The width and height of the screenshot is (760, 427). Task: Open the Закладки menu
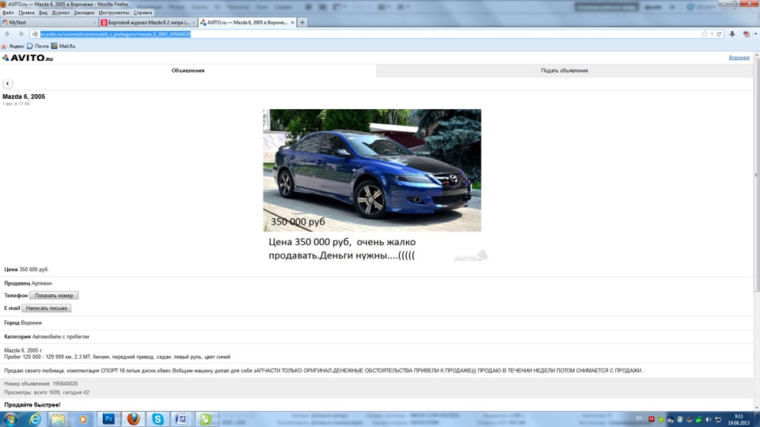[84, 13]
